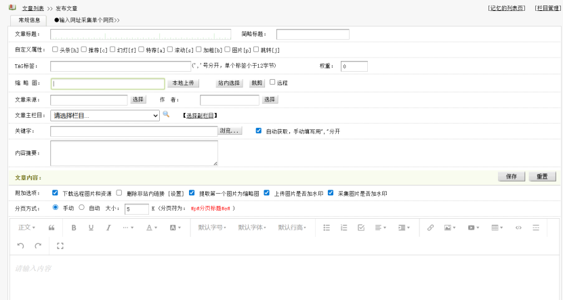Image resolution: width=563 pixels, height=300 pixels.
Task: Click the 保存 button
Action: (512, 177)
